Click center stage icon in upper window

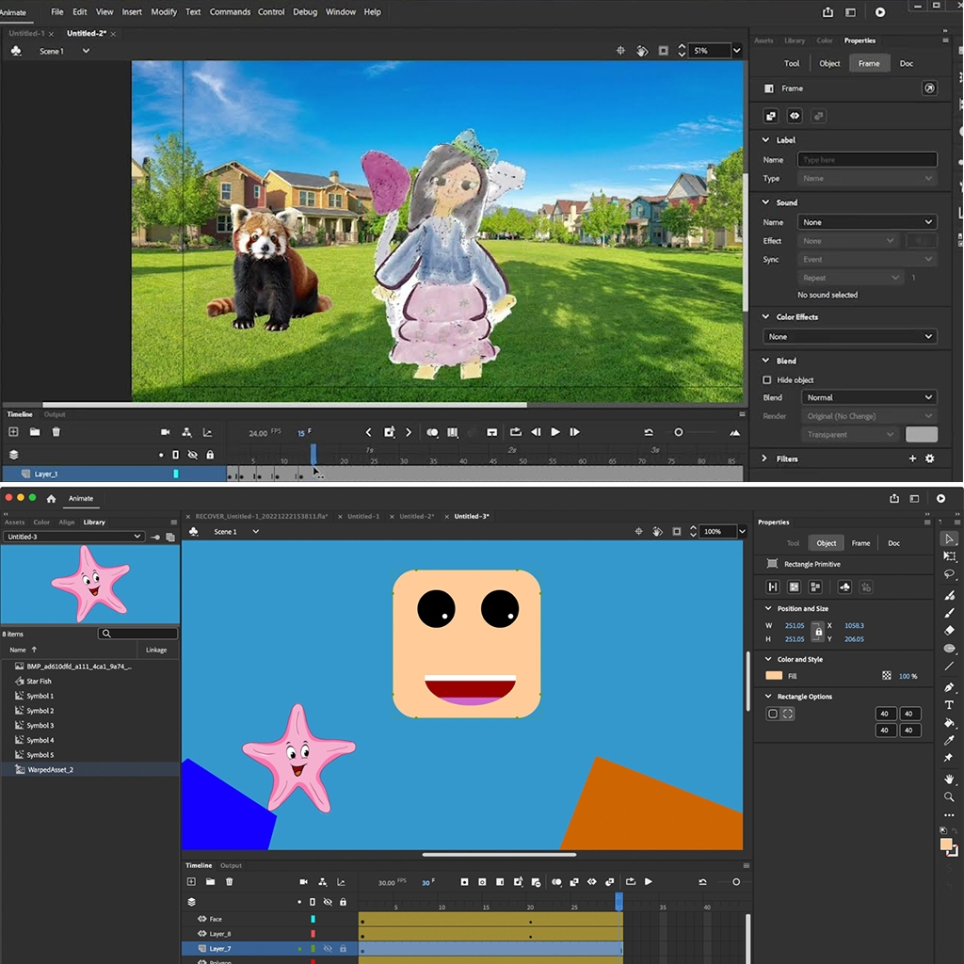click(x=620, y=51)
